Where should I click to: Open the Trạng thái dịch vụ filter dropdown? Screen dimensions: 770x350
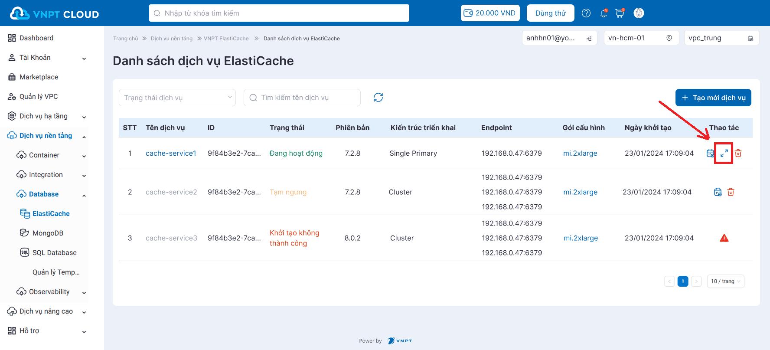coord(177,98)
